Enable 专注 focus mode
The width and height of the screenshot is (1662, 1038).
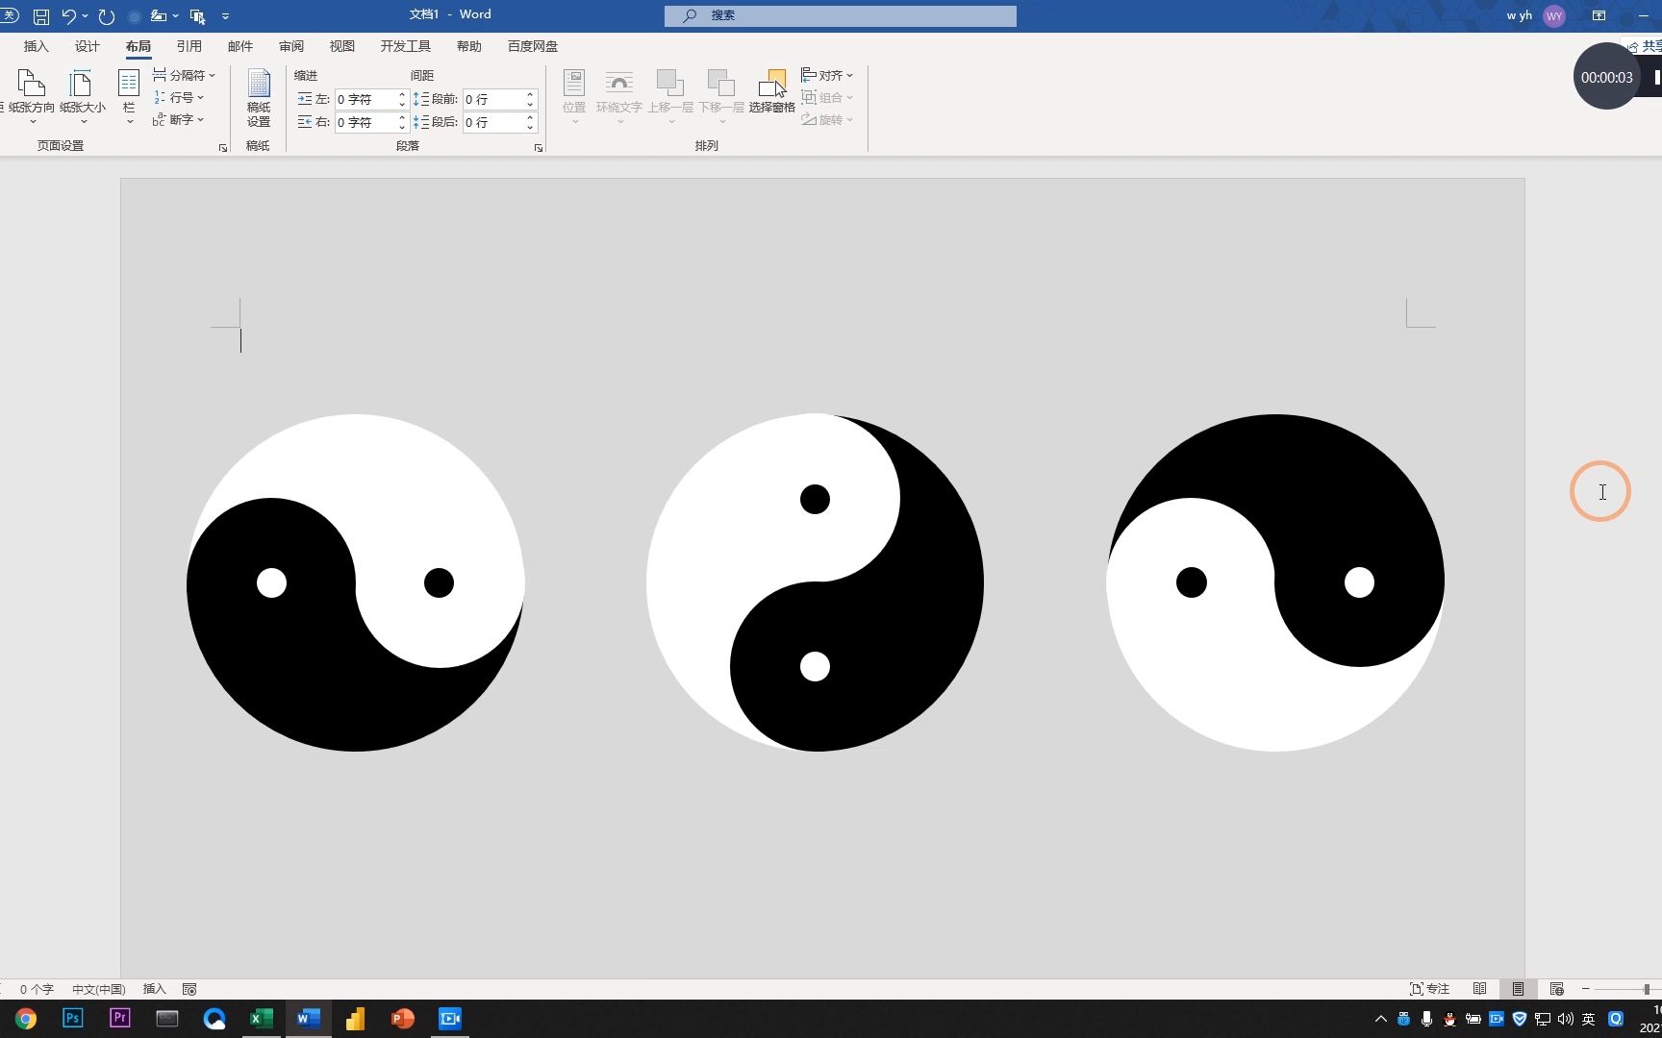[1429, 989]
